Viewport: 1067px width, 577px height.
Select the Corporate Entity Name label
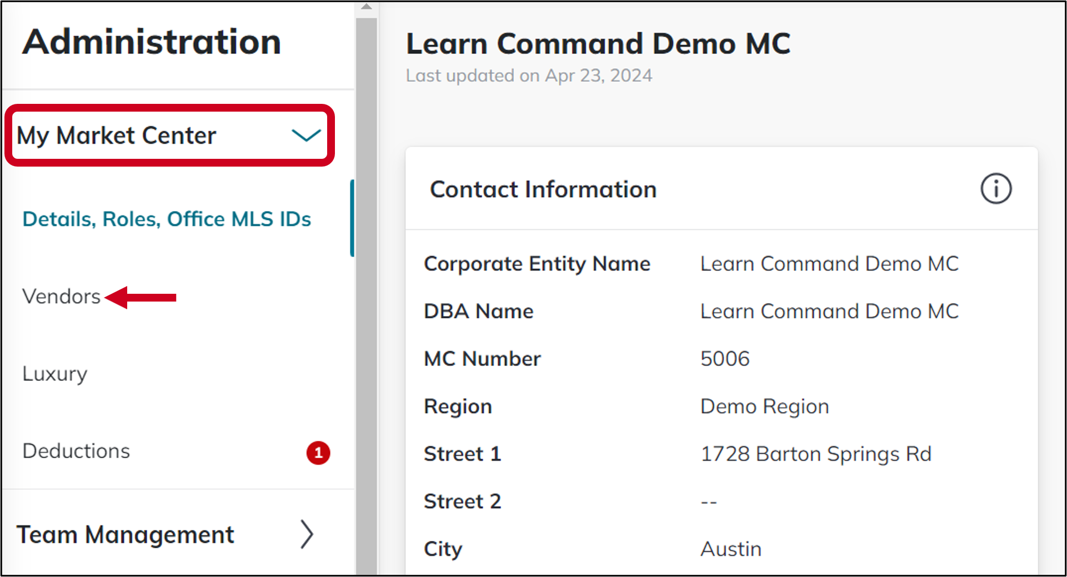(x=537, y=264)
